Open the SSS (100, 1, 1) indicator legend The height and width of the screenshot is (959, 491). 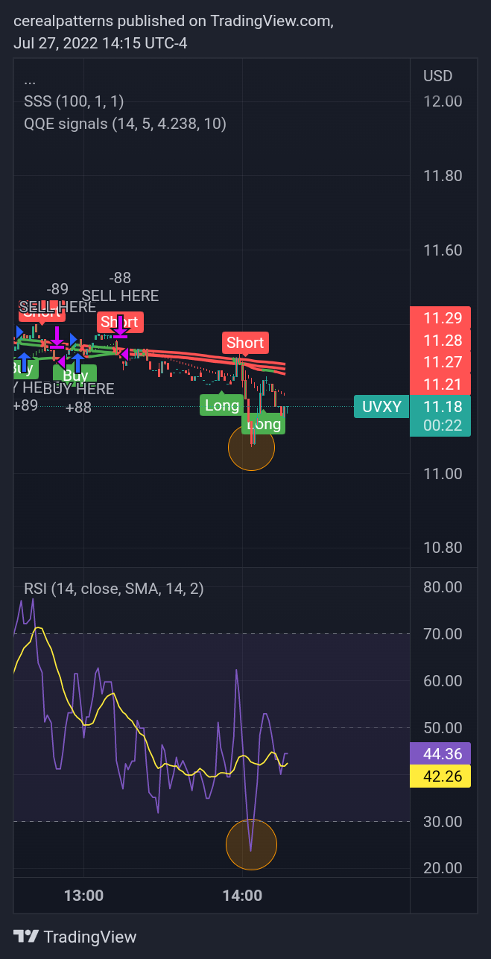pos(74,101)
